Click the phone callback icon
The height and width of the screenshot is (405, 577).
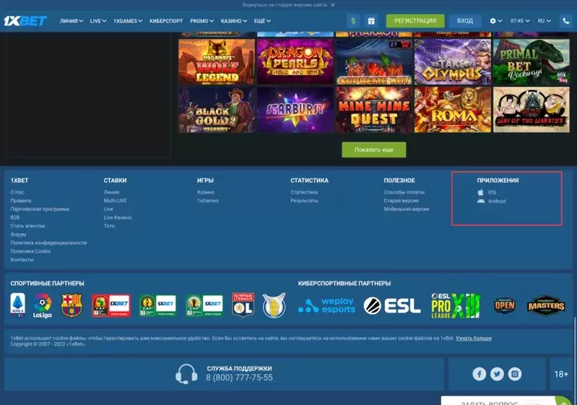coord(566,21)
